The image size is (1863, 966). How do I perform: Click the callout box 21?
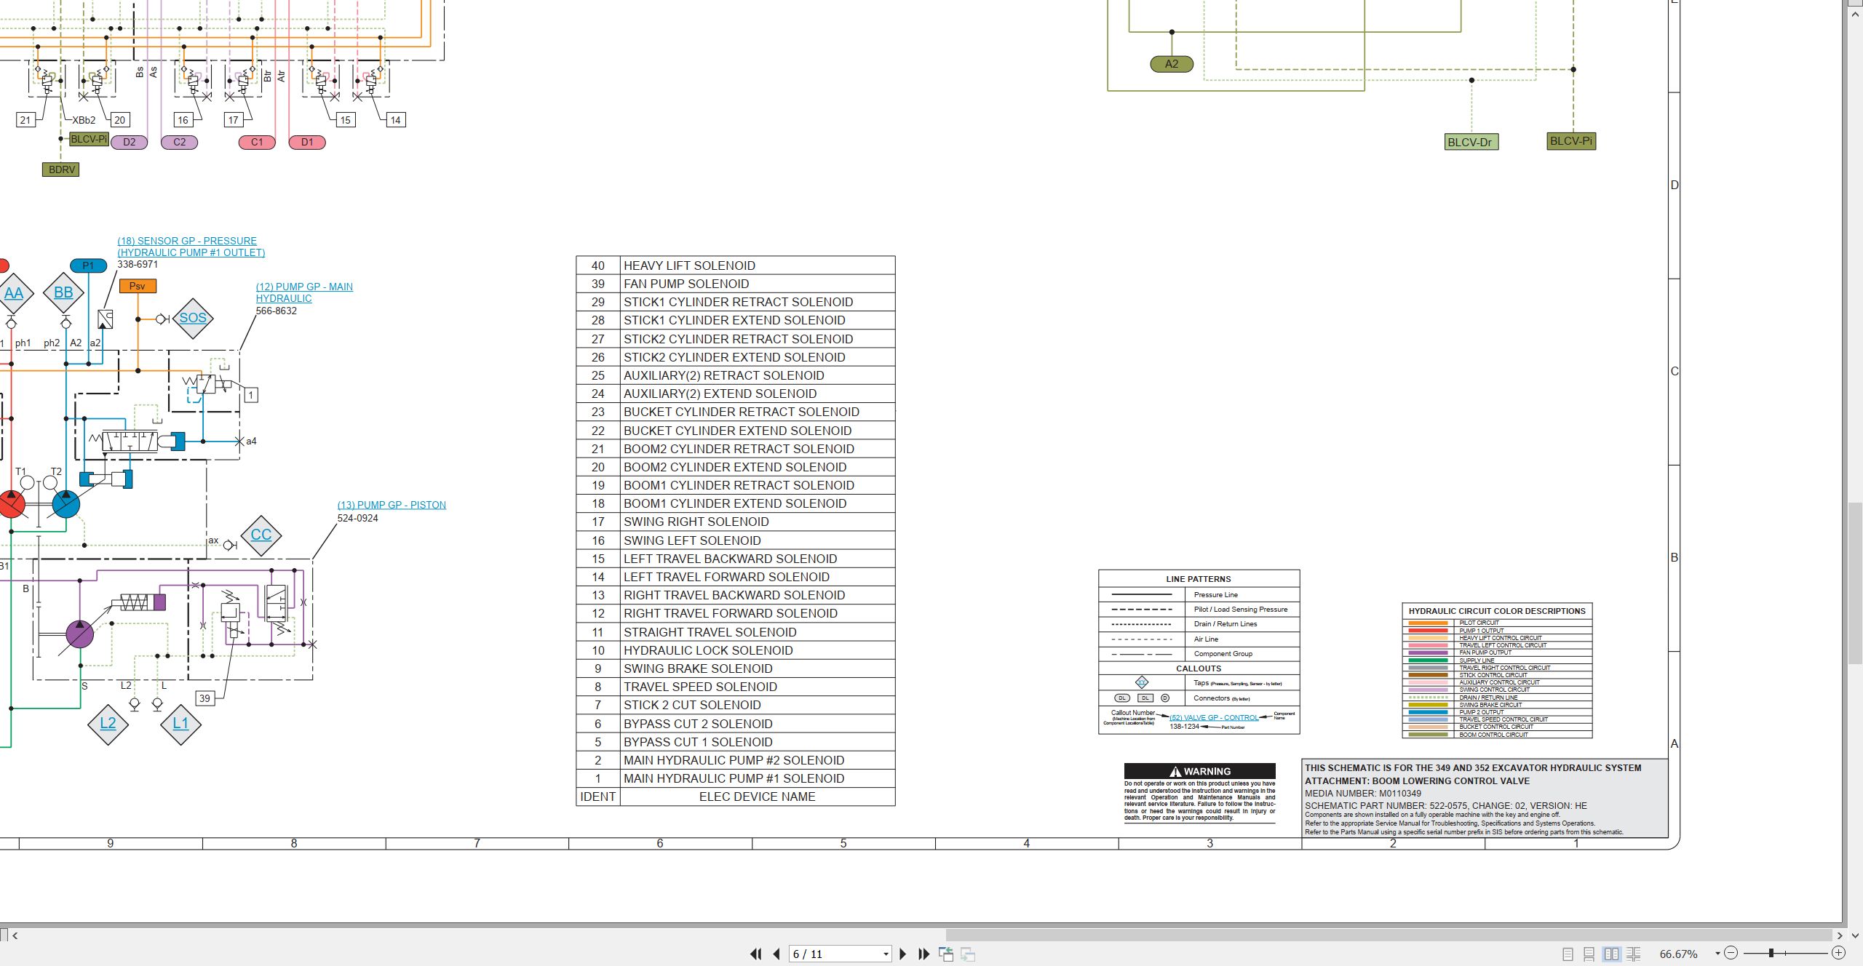25,120
